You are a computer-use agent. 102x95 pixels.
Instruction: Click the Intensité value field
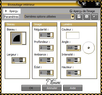[x=71, y=60]
